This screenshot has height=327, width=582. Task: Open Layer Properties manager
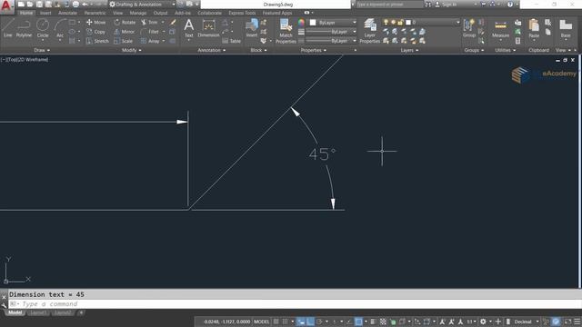370,31
